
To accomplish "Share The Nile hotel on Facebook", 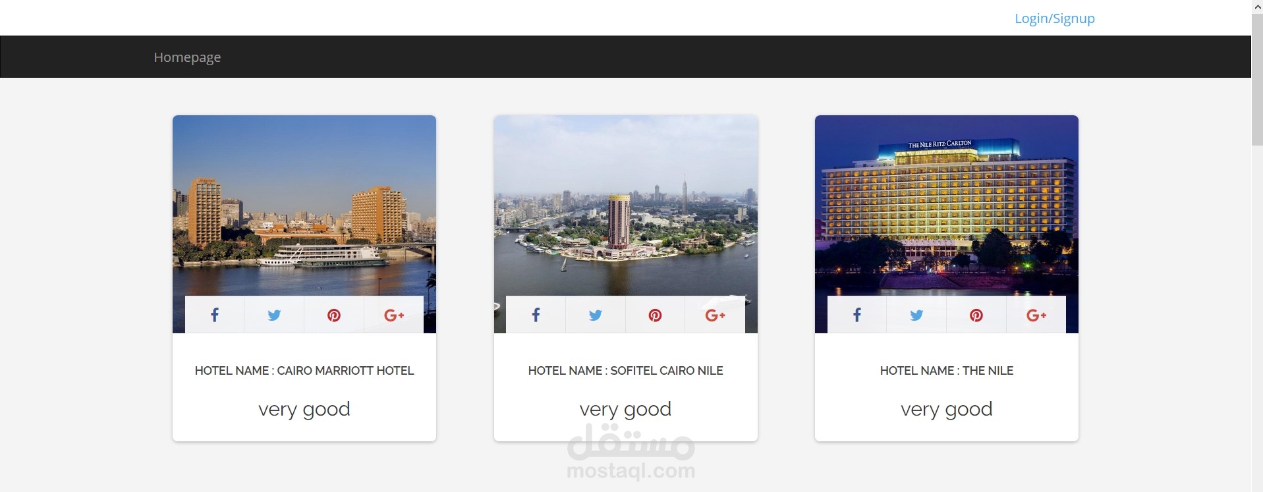I will (857, 315).
